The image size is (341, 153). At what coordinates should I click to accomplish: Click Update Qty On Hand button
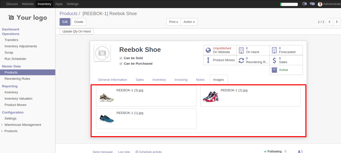(x=76, y=31)
